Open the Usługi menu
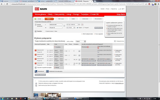 (x=69, y=14)
